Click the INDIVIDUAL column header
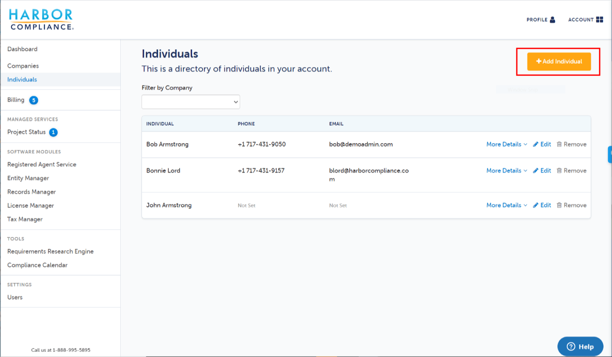612x357 pixels. (x=160, y=124)
